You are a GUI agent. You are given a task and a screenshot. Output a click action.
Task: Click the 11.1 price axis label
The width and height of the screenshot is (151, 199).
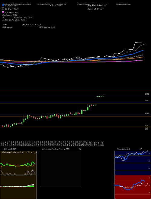(146, 101)
